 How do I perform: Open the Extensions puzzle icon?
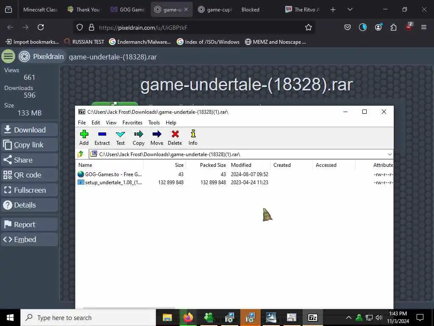click(x=393, y=27)
